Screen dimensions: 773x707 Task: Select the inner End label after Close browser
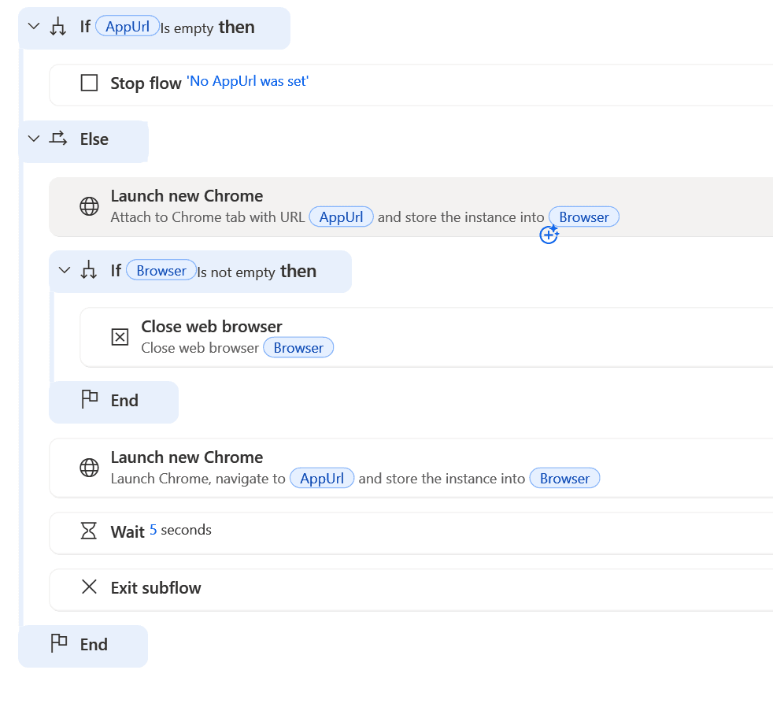coord(124,400)
